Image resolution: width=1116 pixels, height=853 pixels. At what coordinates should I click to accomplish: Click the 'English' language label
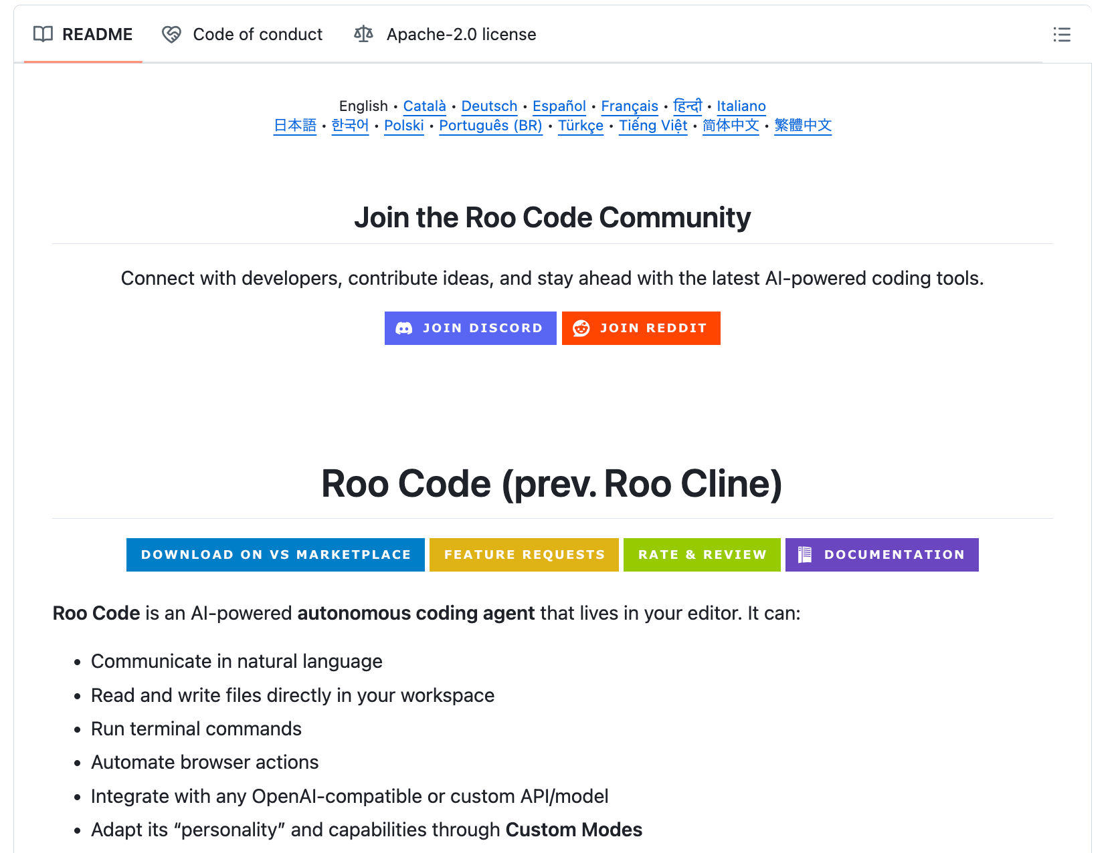tap(363, 106)
